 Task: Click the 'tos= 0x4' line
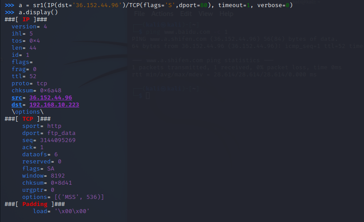click(x=26, y=41)
